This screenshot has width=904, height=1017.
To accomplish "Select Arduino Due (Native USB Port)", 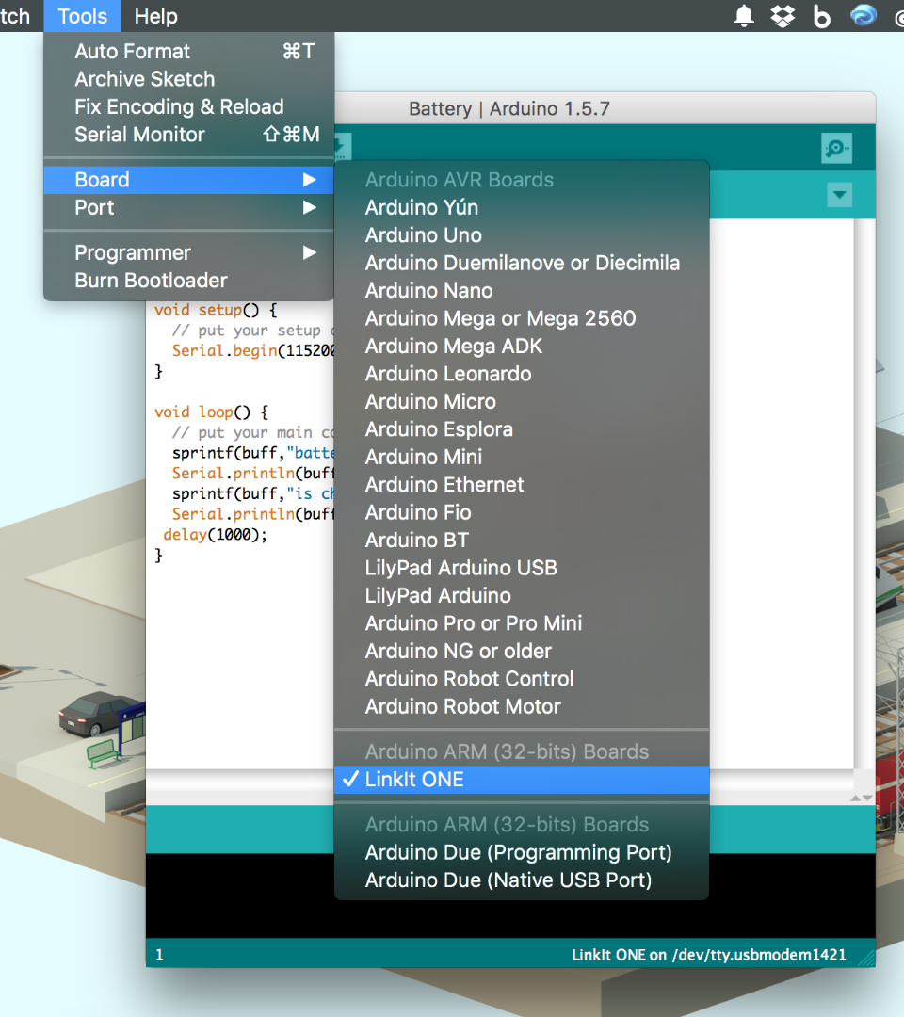I will 522,880.
